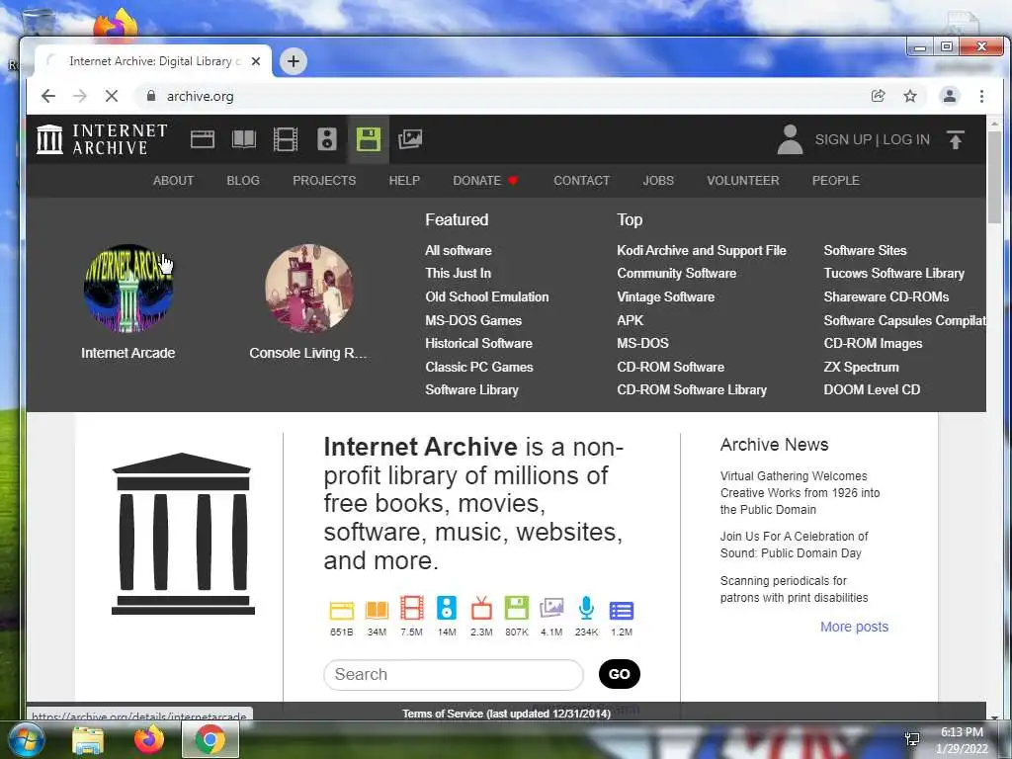Screen dimensions: 1012x759
Task: Open the Windows Start button
Action: [26, 739]
